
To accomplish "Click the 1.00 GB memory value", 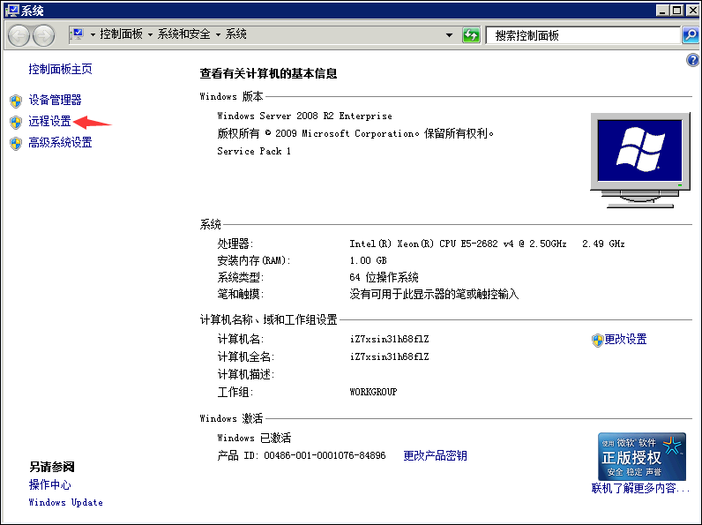I will point(368,260).
